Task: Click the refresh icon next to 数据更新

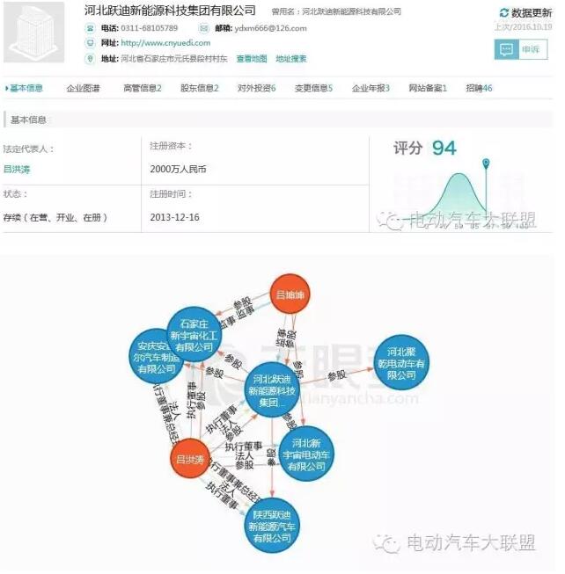Action: tap(503, 13)
